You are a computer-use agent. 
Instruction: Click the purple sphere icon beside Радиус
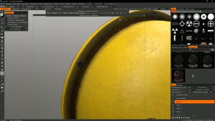[1, 7]
